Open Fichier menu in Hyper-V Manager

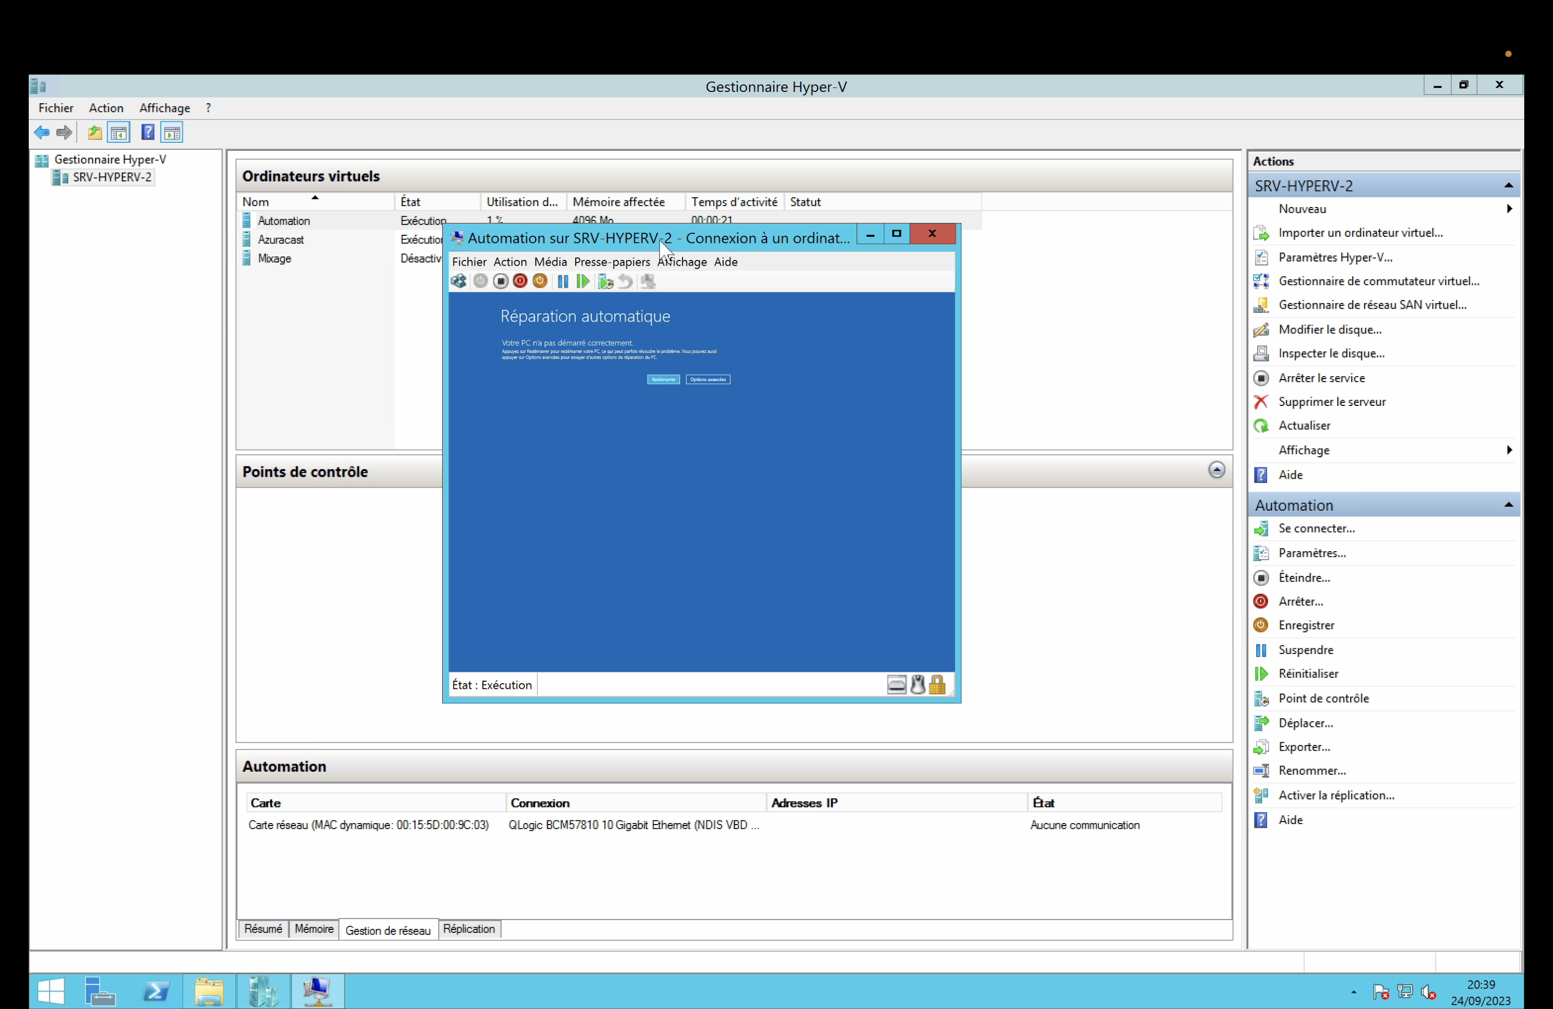click(x=55, y=108)
